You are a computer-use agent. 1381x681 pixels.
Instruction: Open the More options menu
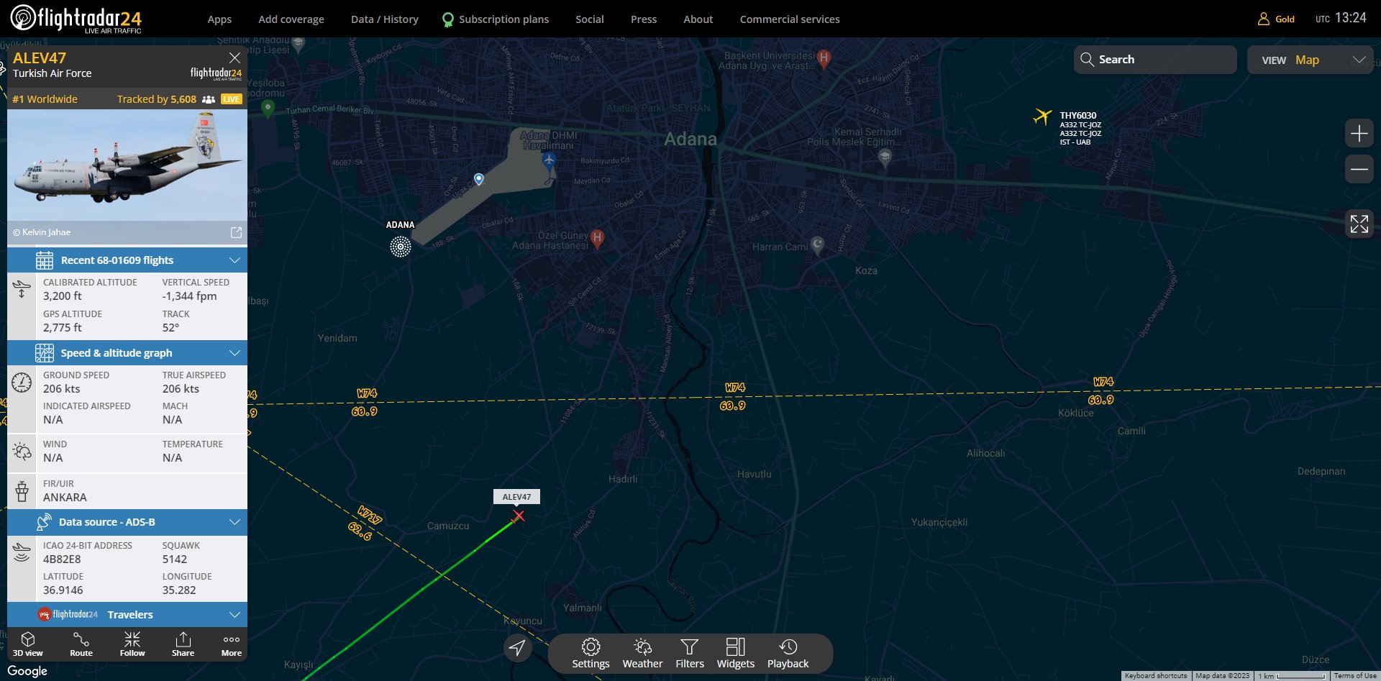click(232, 644)
